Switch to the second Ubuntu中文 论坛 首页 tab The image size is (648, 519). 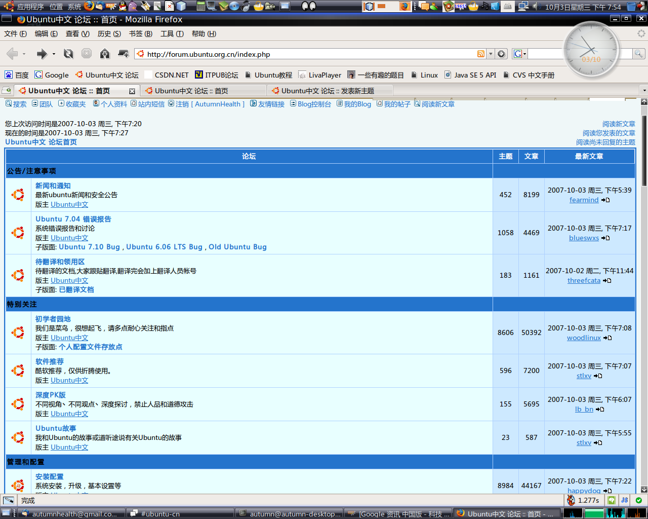[x=204, y=91]
